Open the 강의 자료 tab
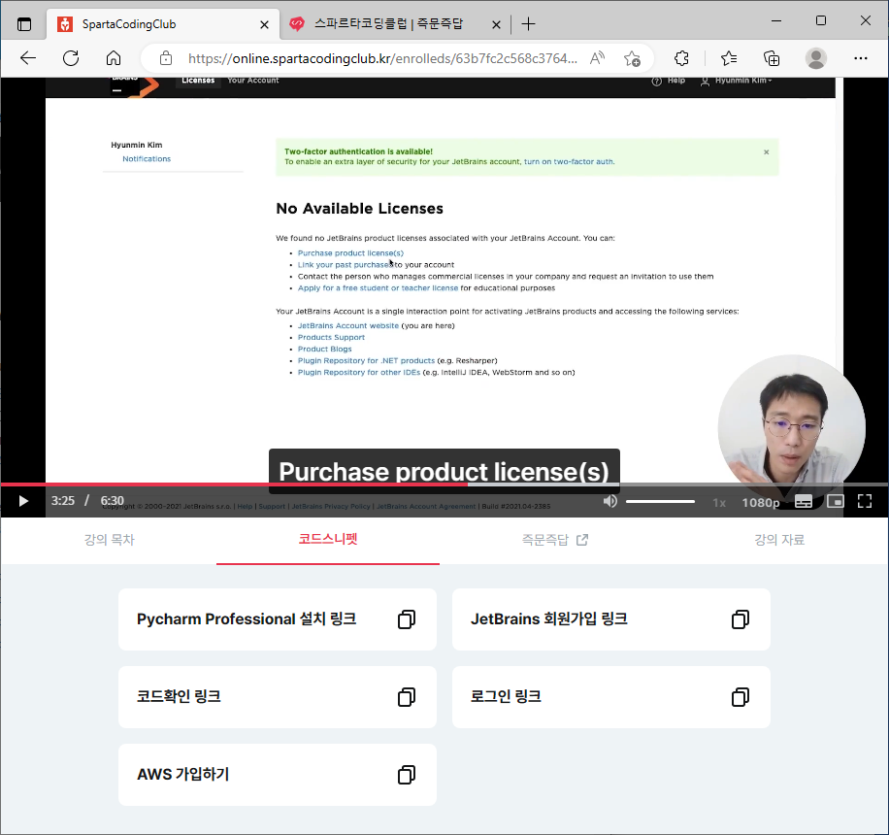889x835 pixels. pos(779,540)
